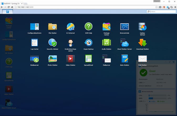Screen dimensions: 177x116
Task: Click the Cloud Station Server desktop shortcut
Action: 9,103
